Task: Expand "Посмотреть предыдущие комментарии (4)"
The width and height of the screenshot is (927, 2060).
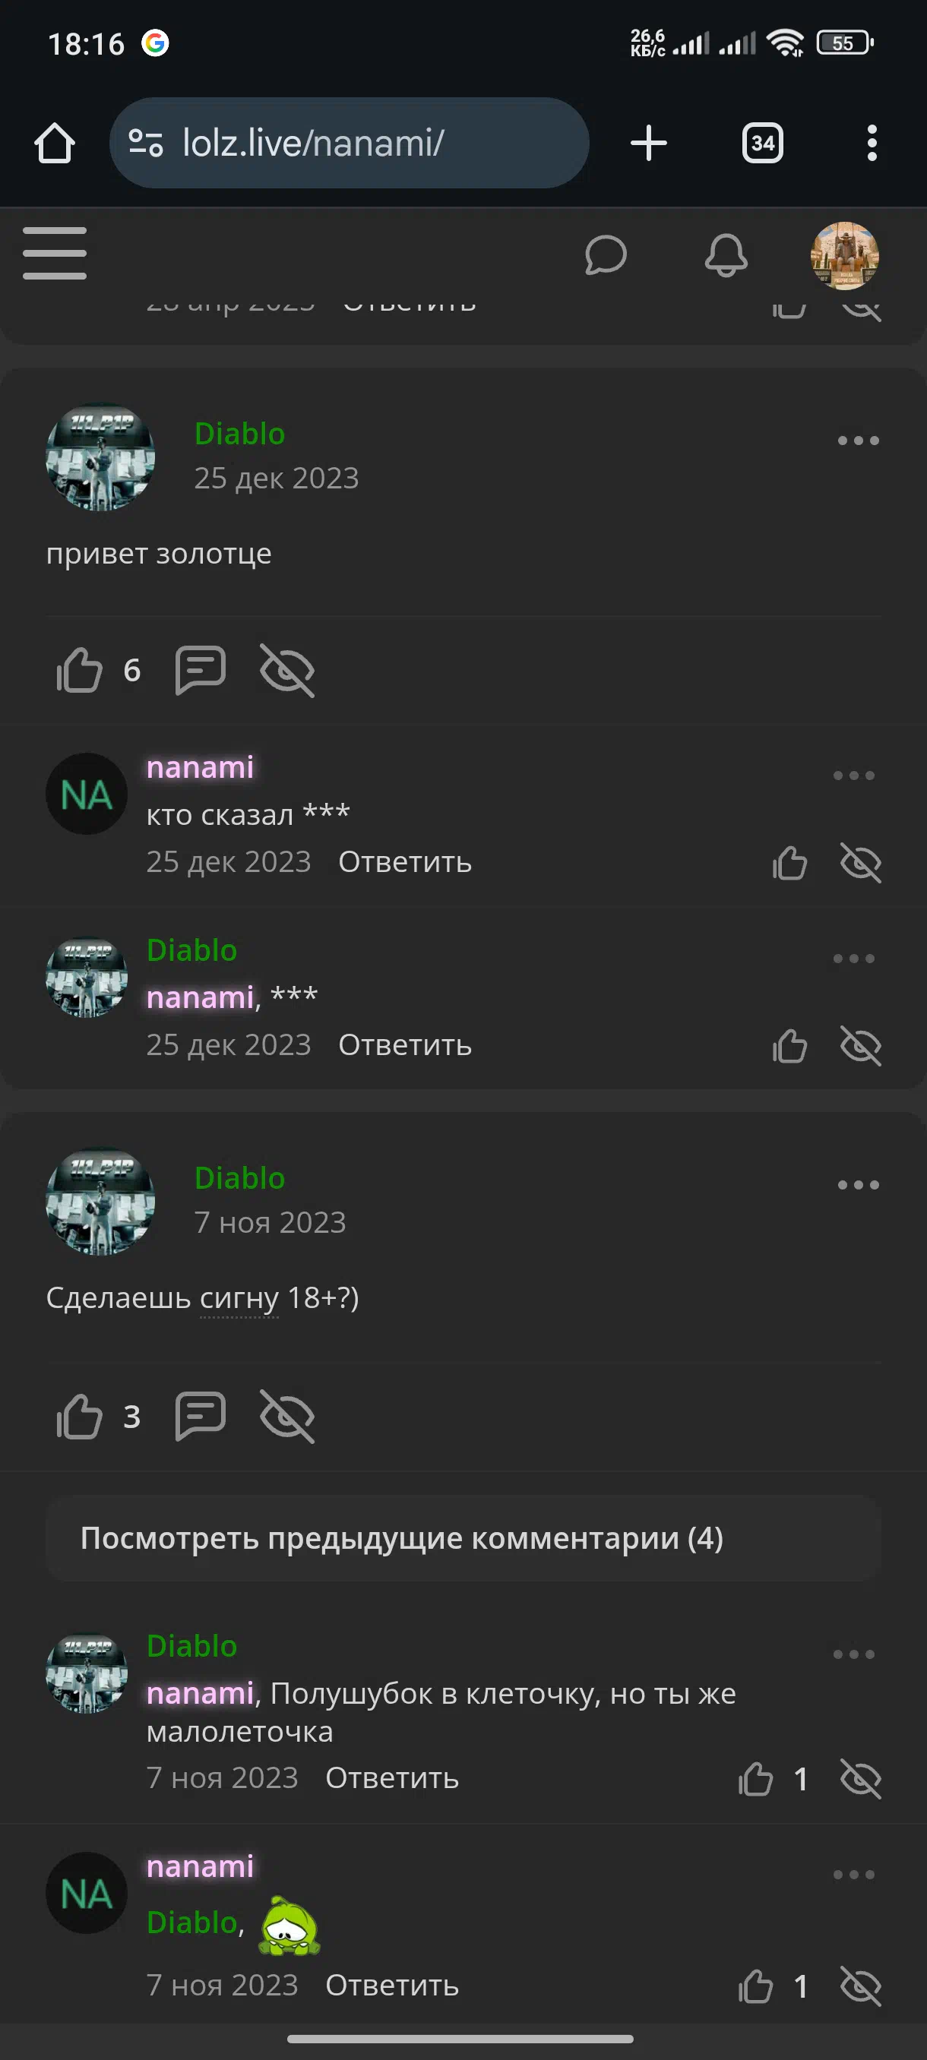Action: 464,1538
